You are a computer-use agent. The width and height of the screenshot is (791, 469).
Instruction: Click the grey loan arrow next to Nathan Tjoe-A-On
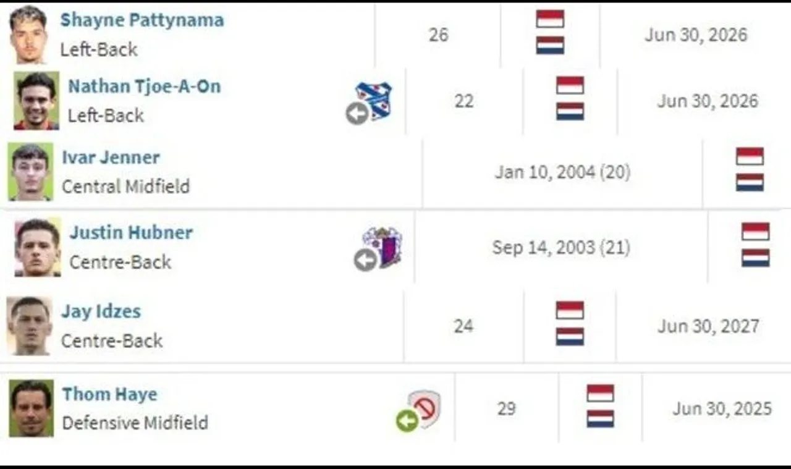click(357, 114)
